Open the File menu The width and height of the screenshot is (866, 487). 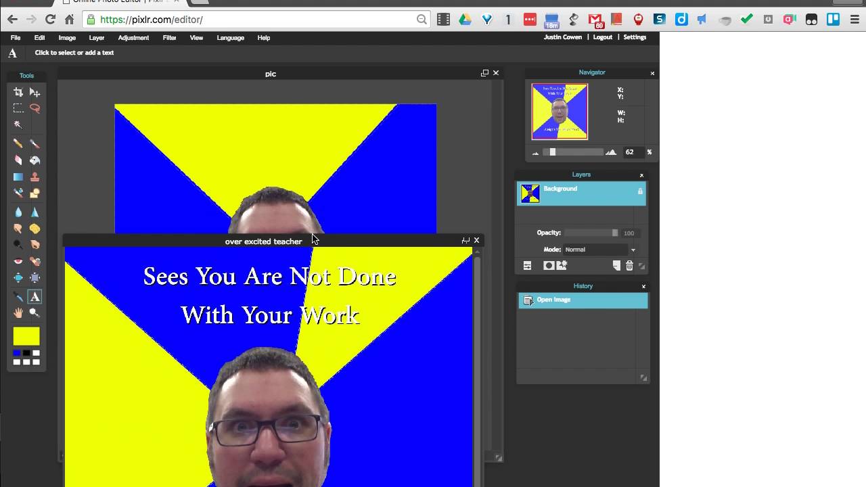(16, 38)
